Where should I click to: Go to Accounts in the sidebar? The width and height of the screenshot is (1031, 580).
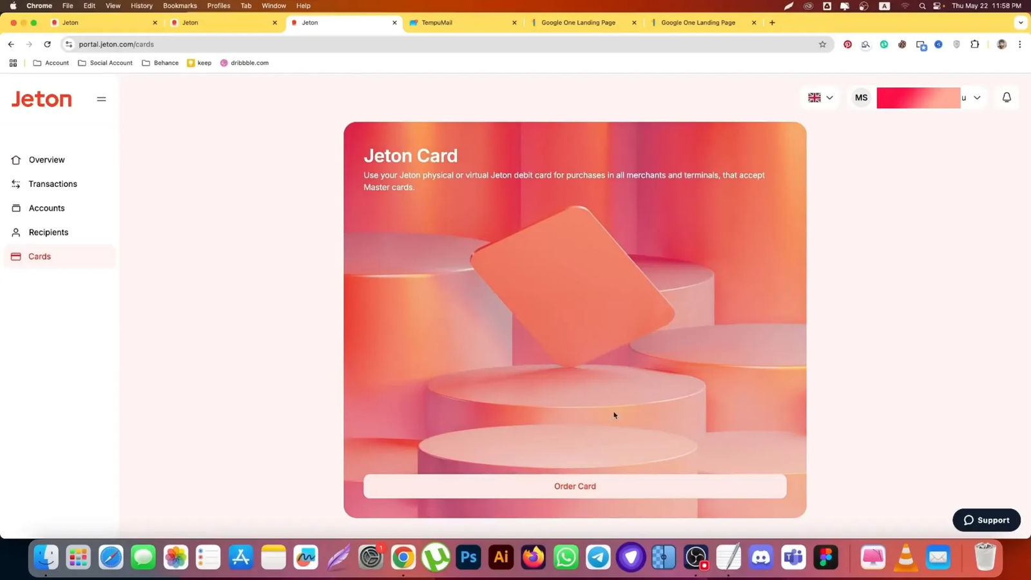[x=46, y=208]
